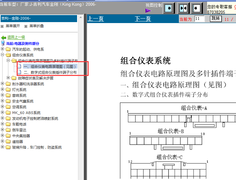This screenshot has height=180, width=236.
Task: Expand the 发动机电子控制燃油喷射系统 node
Action: coord(3,118)
